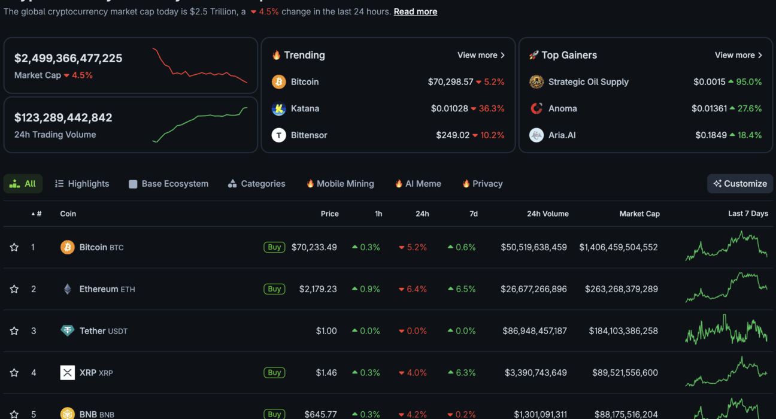Image resolution: width=776 pixels, height=419 pixels.
Task: Open Bitcoin's Last 7 Days sparkline chart
Action: (x=726, y=247)
